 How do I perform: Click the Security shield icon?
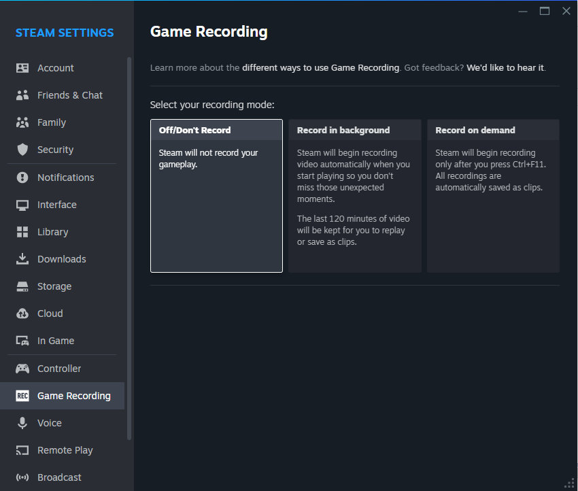click(22, 150)
